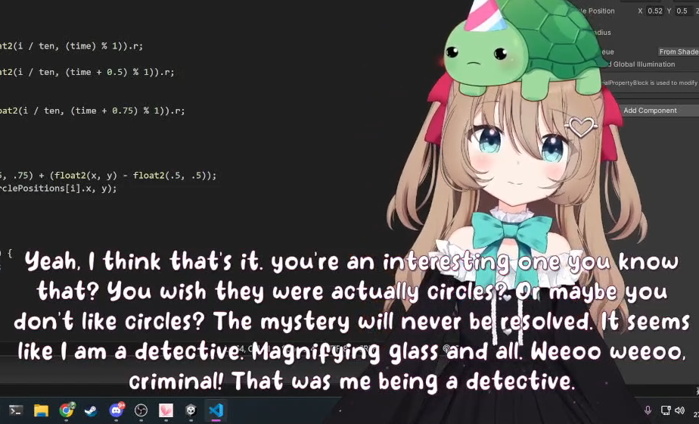Switch to the Unity editor taskbar icon

191,410
